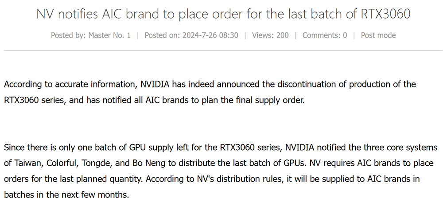Click "Since there is only one batch" text

pos(57,147)
